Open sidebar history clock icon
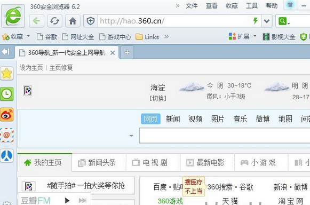This screenshot has width=310, height=205. point(7,94)
